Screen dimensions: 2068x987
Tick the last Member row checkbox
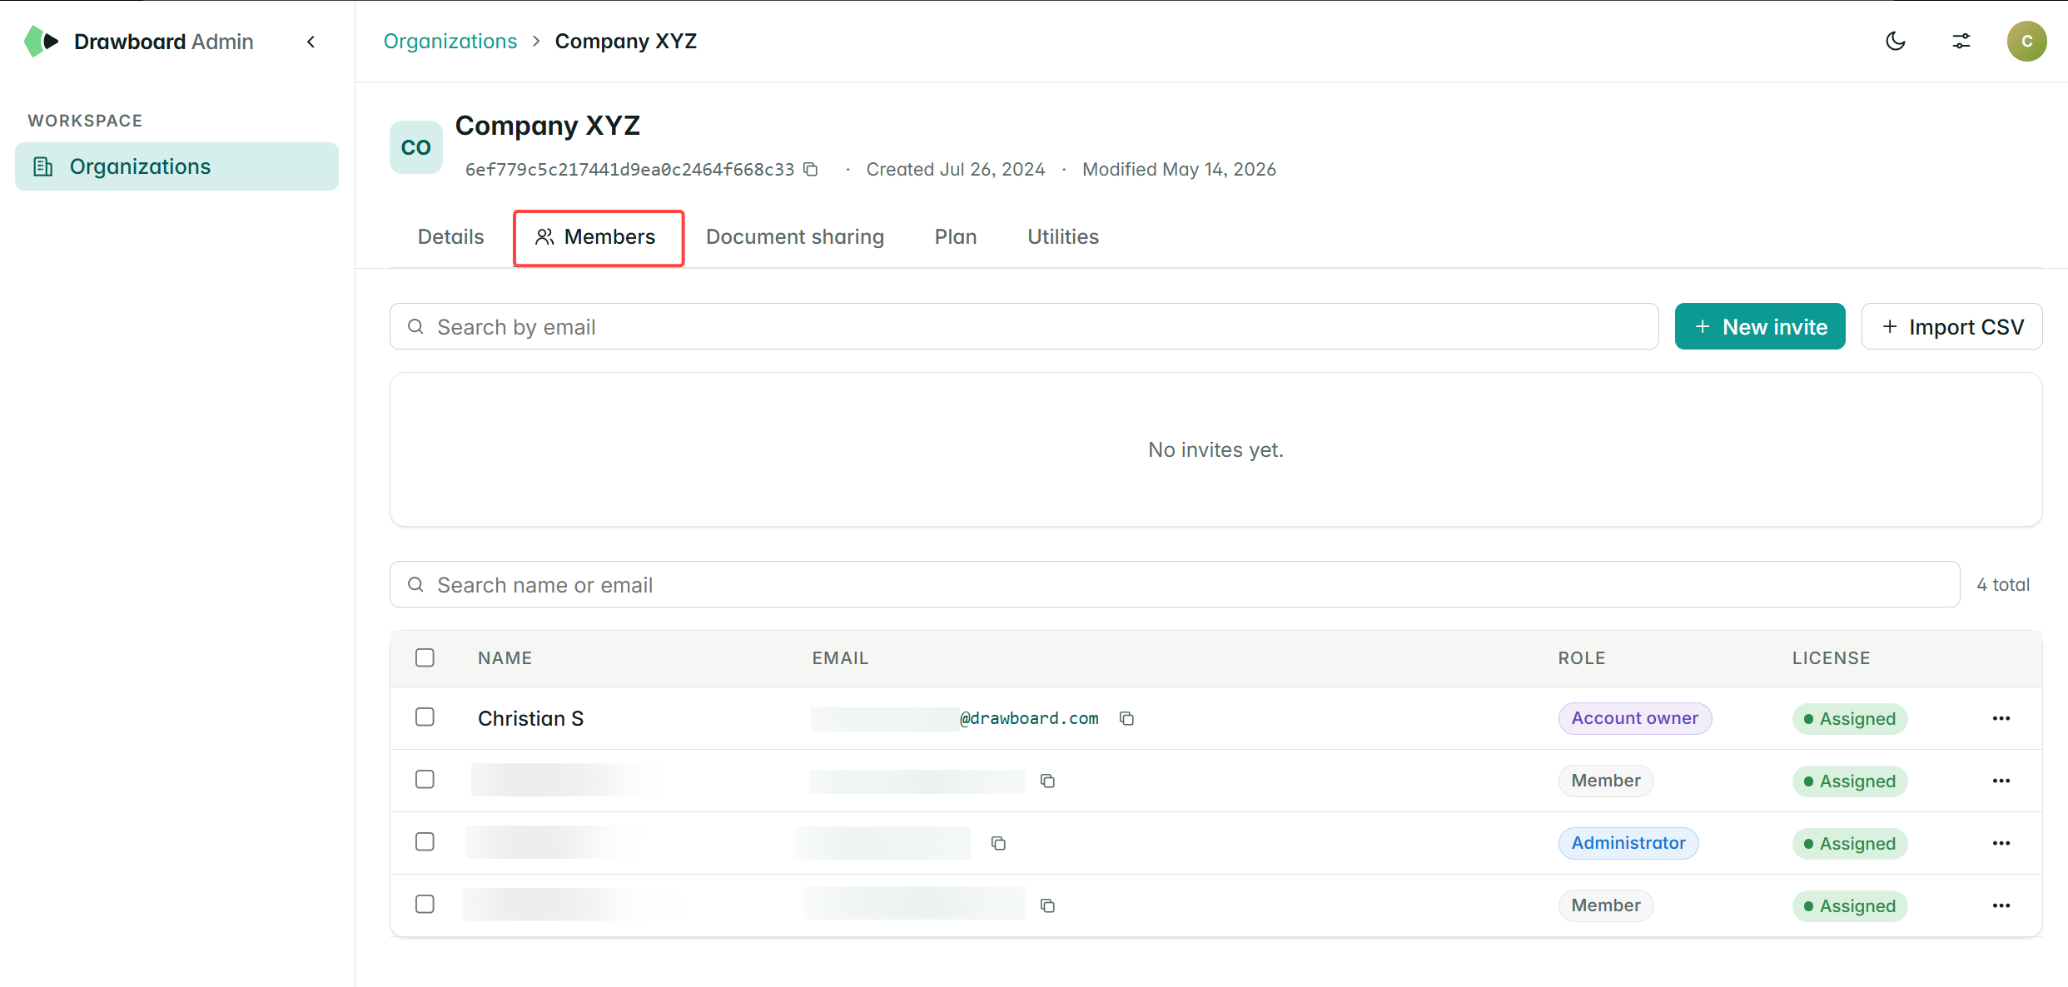coord(425,905)
